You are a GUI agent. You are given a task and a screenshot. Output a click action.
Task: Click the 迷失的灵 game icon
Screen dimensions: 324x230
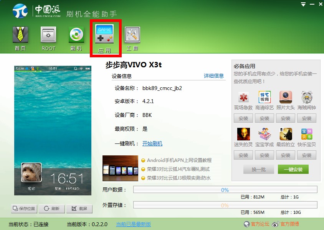pos(243,134)
